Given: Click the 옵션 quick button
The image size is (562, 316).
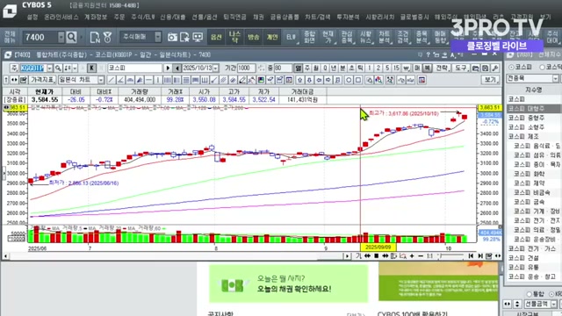Looking at the screenshot, I should pos(216,37).
